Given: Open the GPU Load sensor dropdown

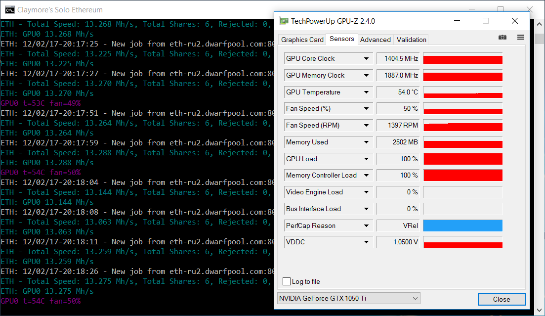Looking at the screenshot, I should click(x=366, y=159).
